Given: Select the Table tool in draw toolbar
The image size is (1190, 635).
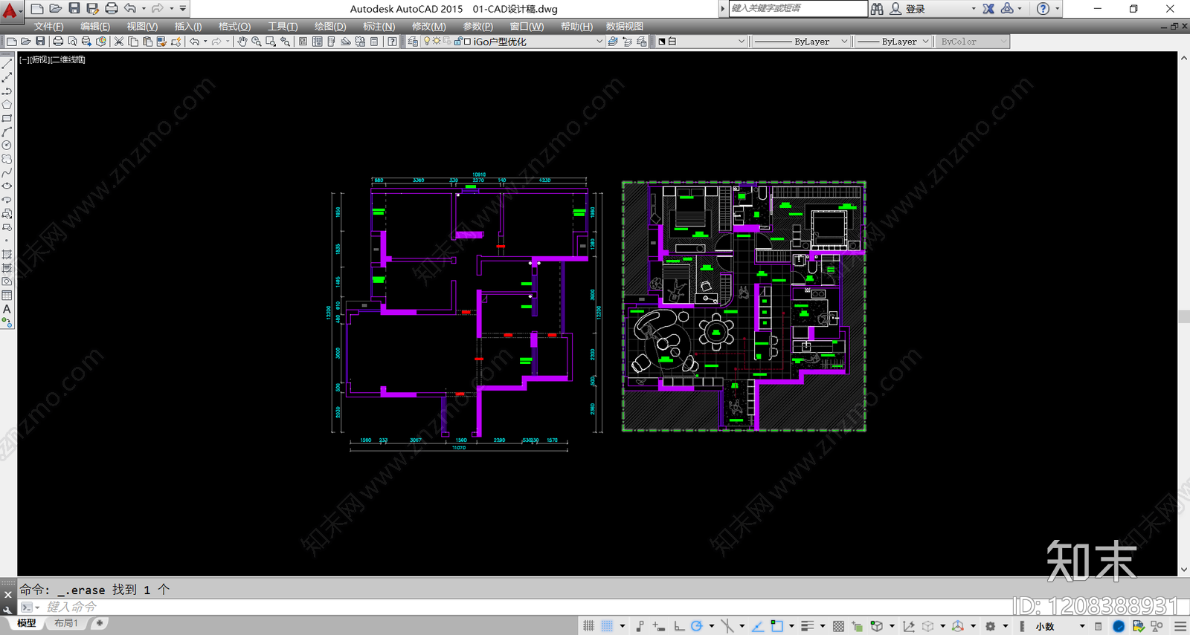Looking at the screenshot, I should 7,295.
